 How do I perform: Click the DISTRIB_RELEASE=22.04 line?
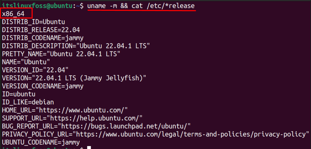(41, 30)
